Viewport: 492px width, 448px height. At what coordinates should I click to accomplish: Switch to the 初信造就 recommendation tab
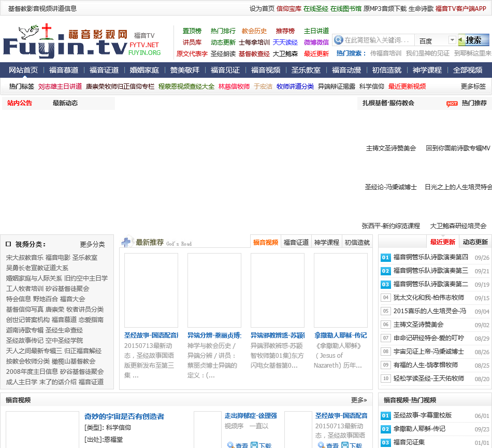coord(357,242)
